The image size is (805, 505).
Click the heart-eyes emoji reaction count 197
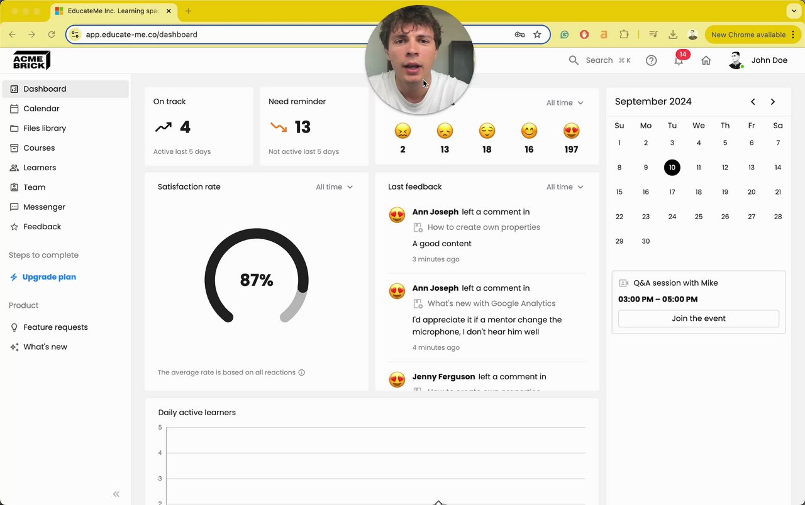point(571,138)
